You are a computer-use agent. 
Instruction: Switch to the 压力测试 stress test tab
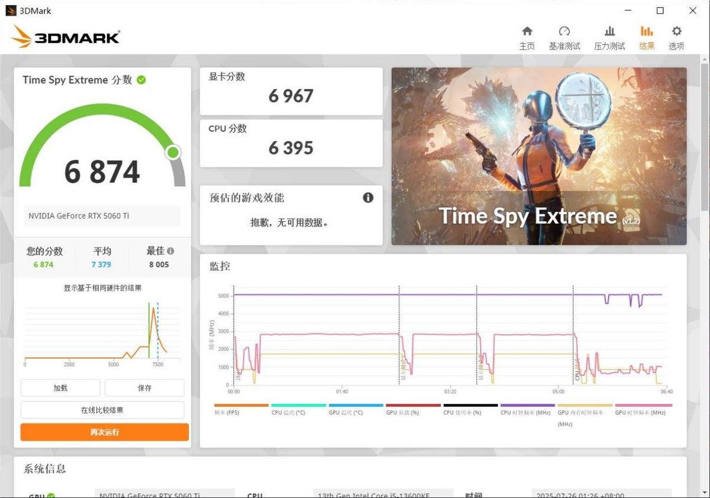point(609,38)
